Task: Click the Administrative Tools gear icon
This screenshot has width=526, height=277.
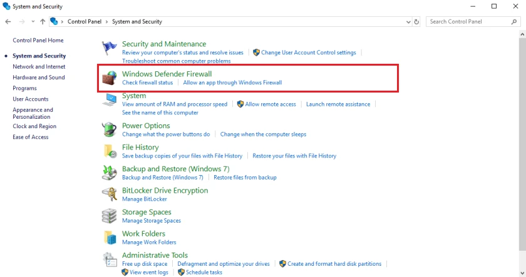Action: tap(110, 259)
